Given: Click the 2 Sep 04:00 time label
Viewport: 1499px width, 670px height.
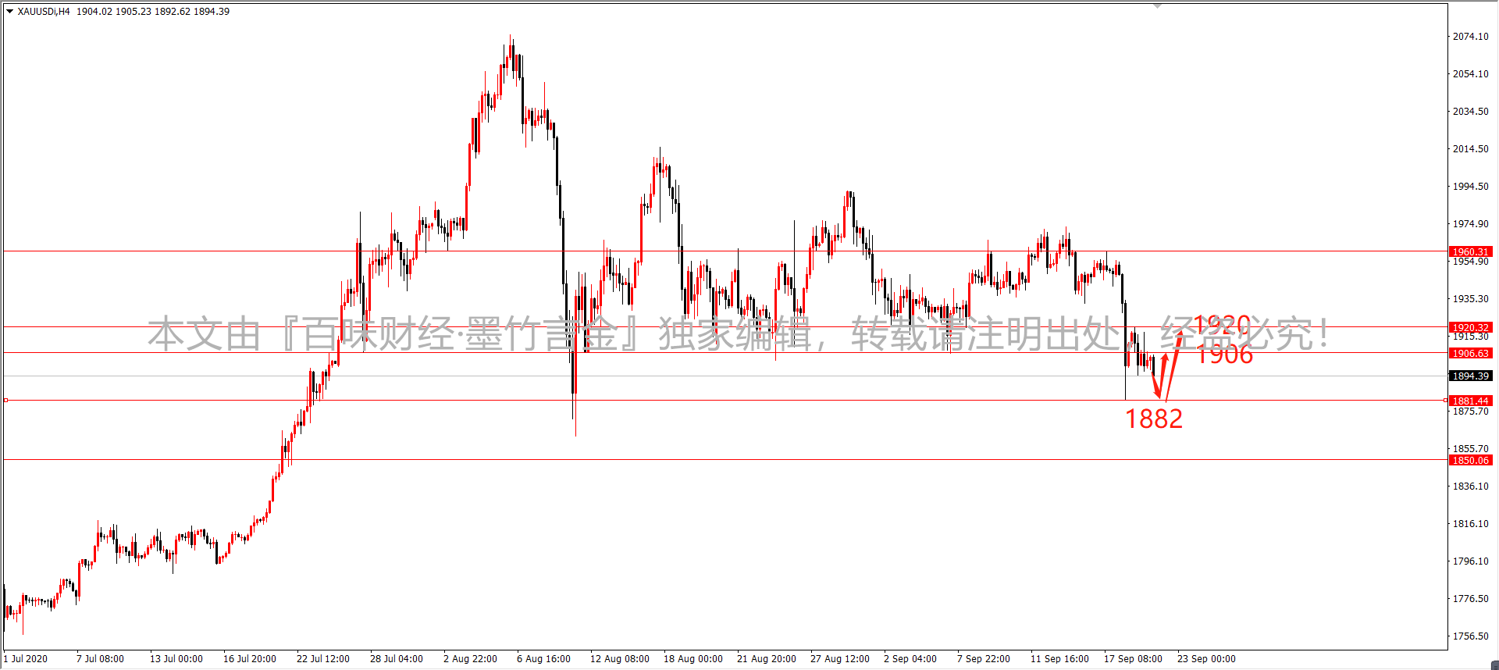Looking at the screenshot, I should 910,659.
